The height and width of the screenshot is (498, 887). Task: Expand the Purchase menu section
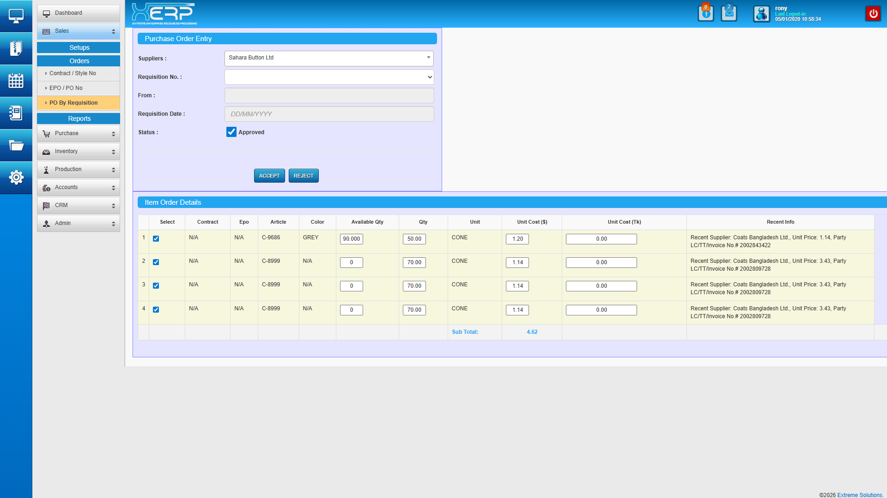click(79, 134)
